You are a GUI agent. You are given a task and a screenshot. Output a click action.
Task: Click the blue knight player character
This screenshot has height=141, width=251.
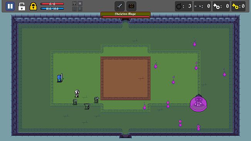tap(60, 78)
